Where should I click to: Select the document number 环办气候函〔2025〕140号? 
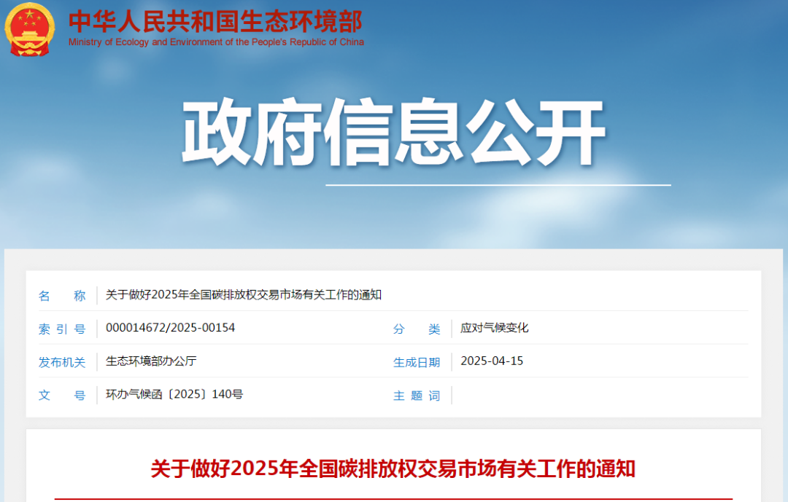(174, 394)
